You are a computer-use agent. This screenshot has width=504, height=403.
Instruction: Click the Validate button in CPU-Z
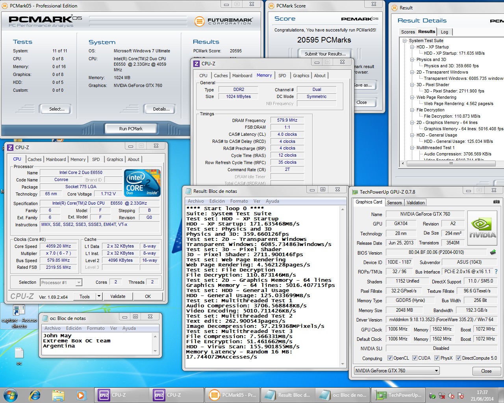click(118, 296)
